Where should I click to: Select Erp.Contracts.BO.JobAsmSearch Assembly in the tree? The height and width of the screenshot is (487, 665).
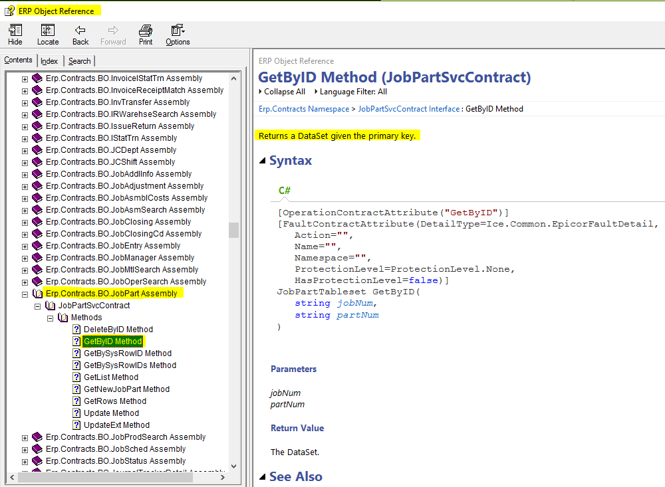pyautogui.click(x=125, y=210)
